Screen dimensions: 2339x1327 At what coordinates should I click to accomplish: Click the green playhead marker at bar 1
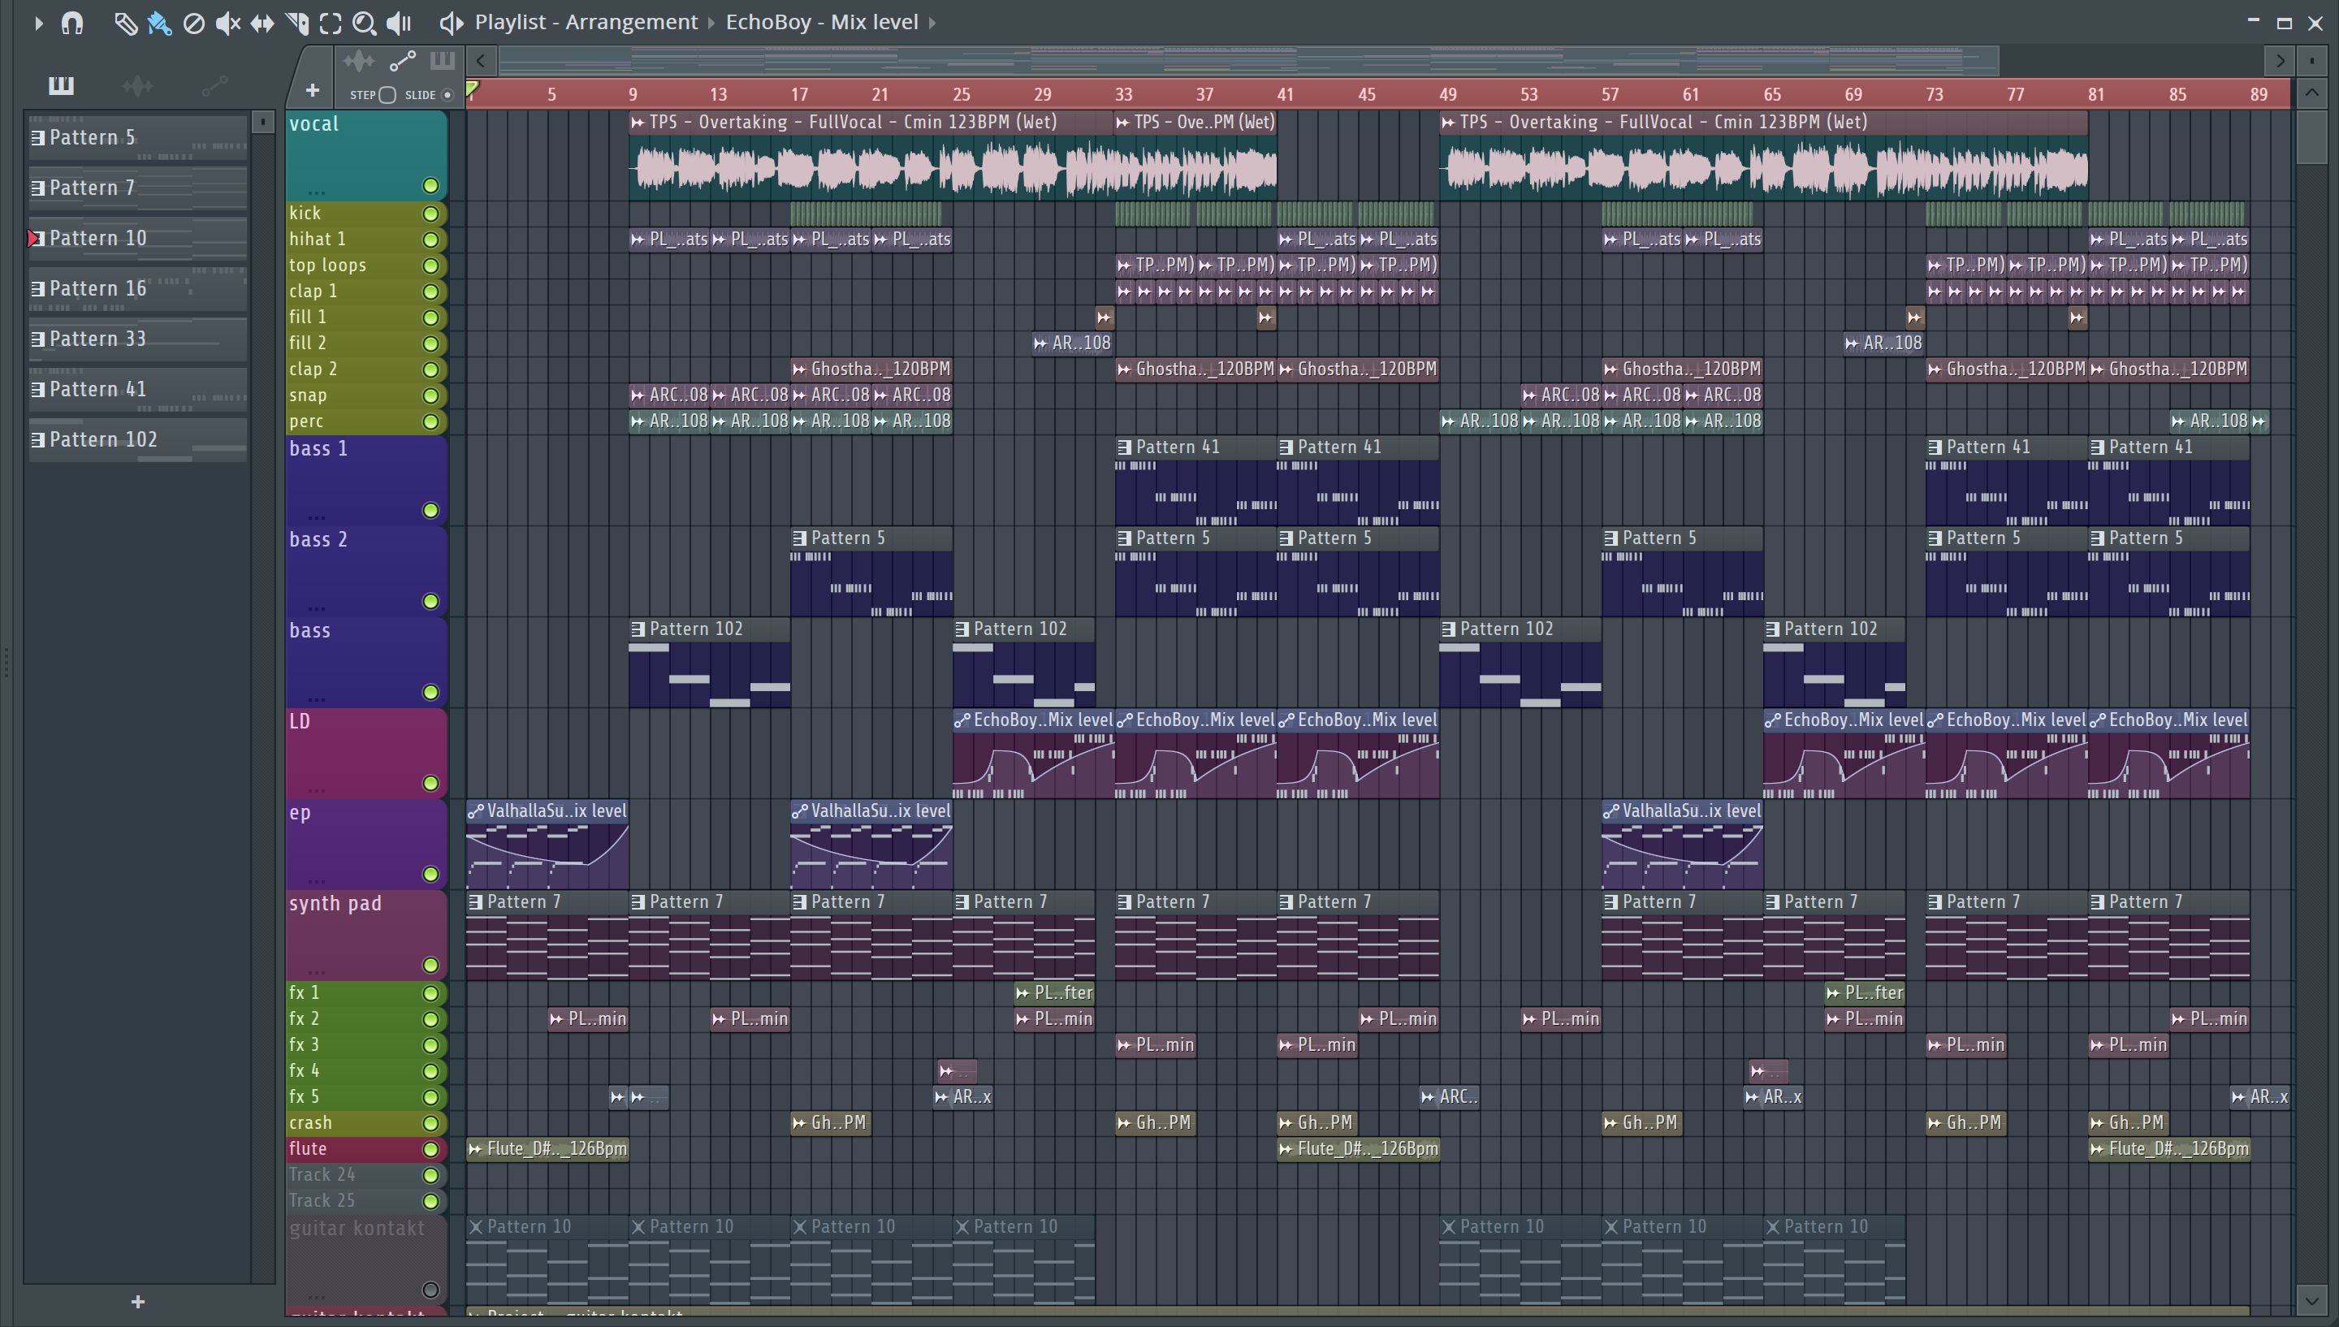pos(472,89)
